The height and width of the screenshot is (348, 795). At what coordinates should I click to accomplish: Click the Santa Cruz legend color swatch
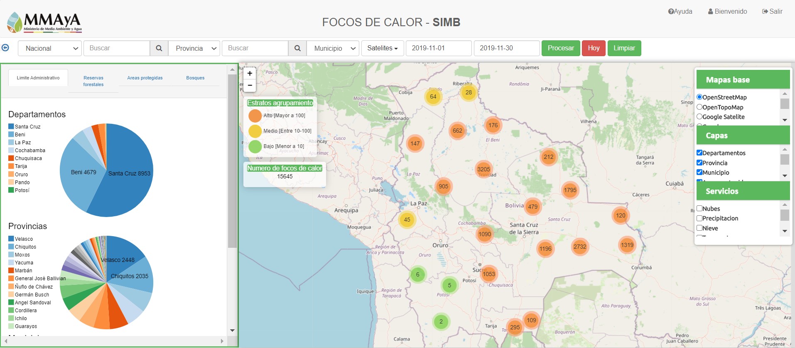point(11,126)
